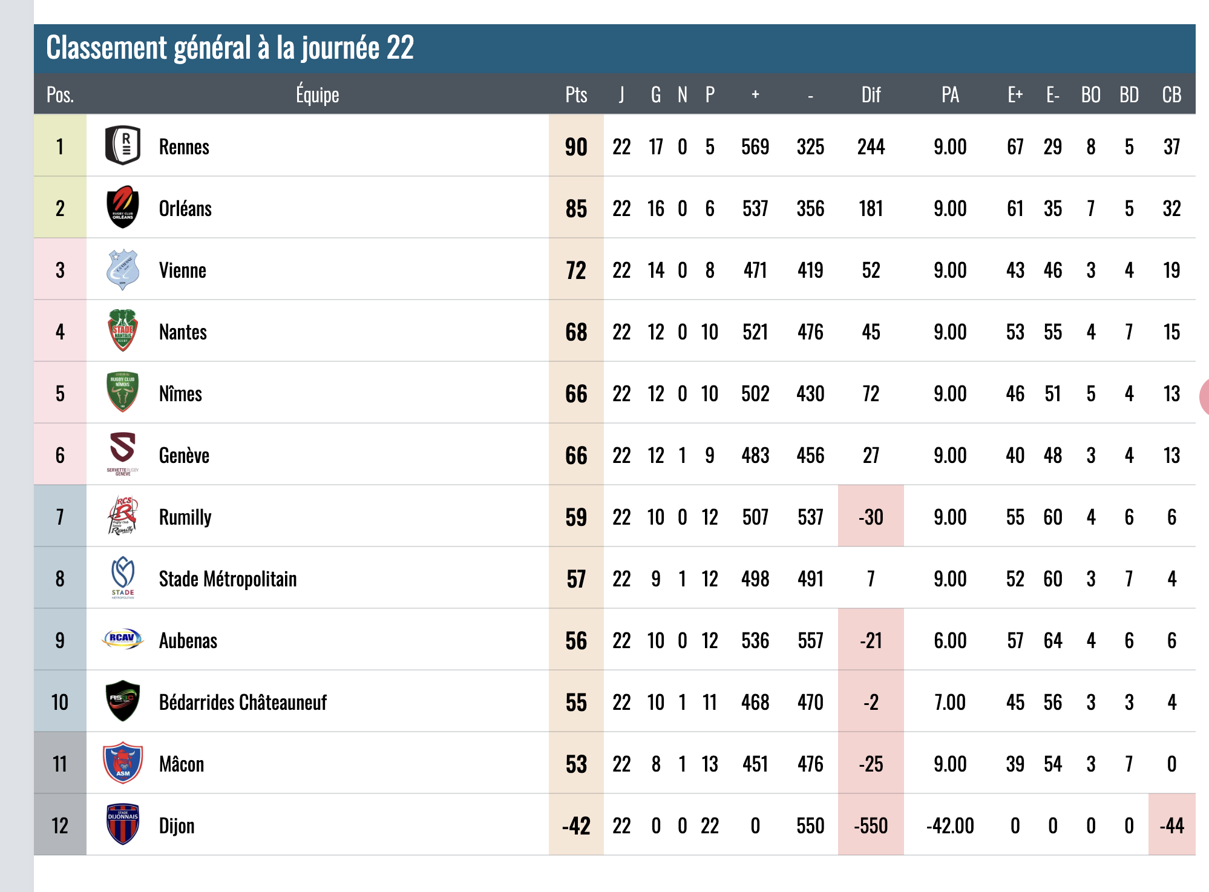Click the CB column header
The image size is (1209, 892).
pyautogui.click(x=1171, y=95)
